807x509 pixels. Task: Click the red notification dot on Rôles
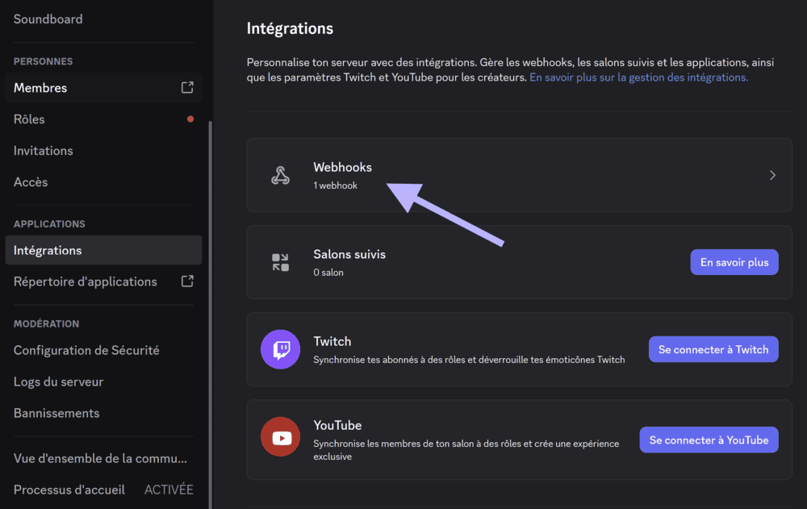[x=190, y=119]
